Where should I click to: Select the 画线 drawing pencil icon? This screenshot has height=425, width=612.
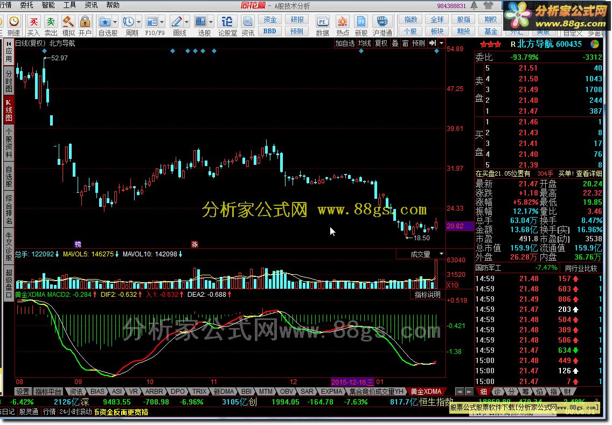(176, 22)
